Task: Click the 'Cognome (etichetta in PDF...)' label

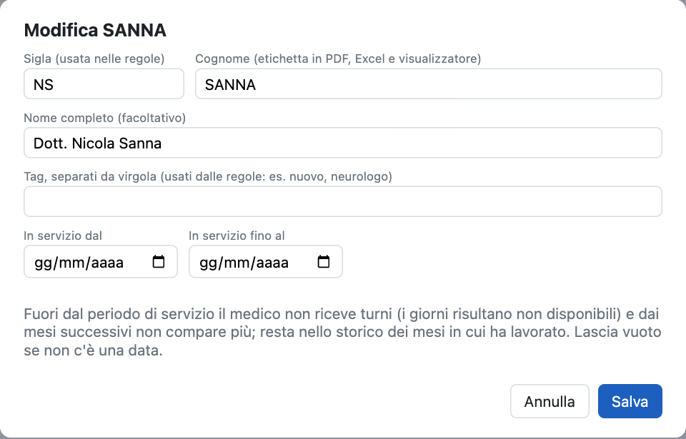Action: [338, 59]
